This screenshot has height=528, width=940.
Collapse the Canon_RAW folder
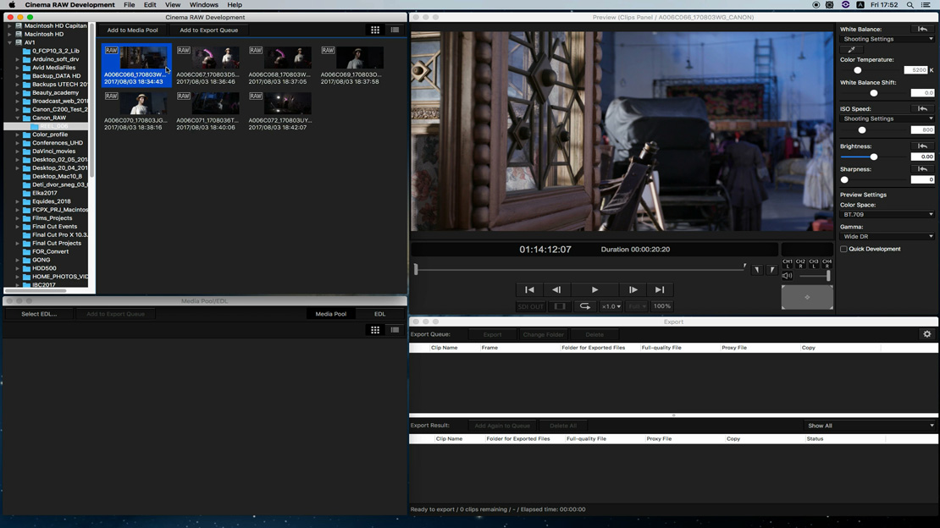tap(18, 118)
